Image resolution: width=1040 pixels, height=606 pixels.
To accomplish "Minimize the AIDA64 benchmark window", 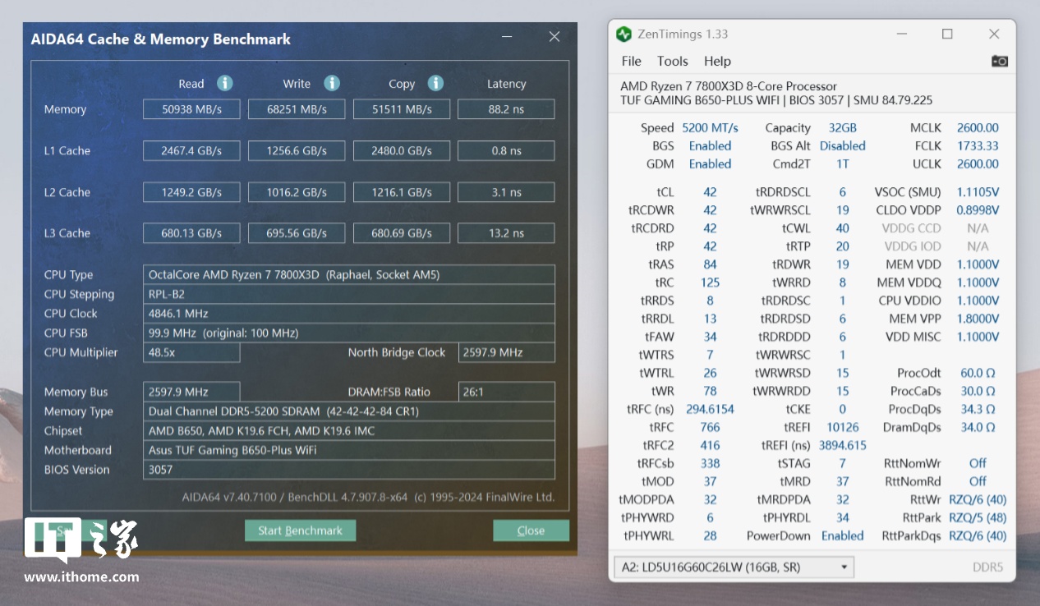I will click(x=508, y=37).
